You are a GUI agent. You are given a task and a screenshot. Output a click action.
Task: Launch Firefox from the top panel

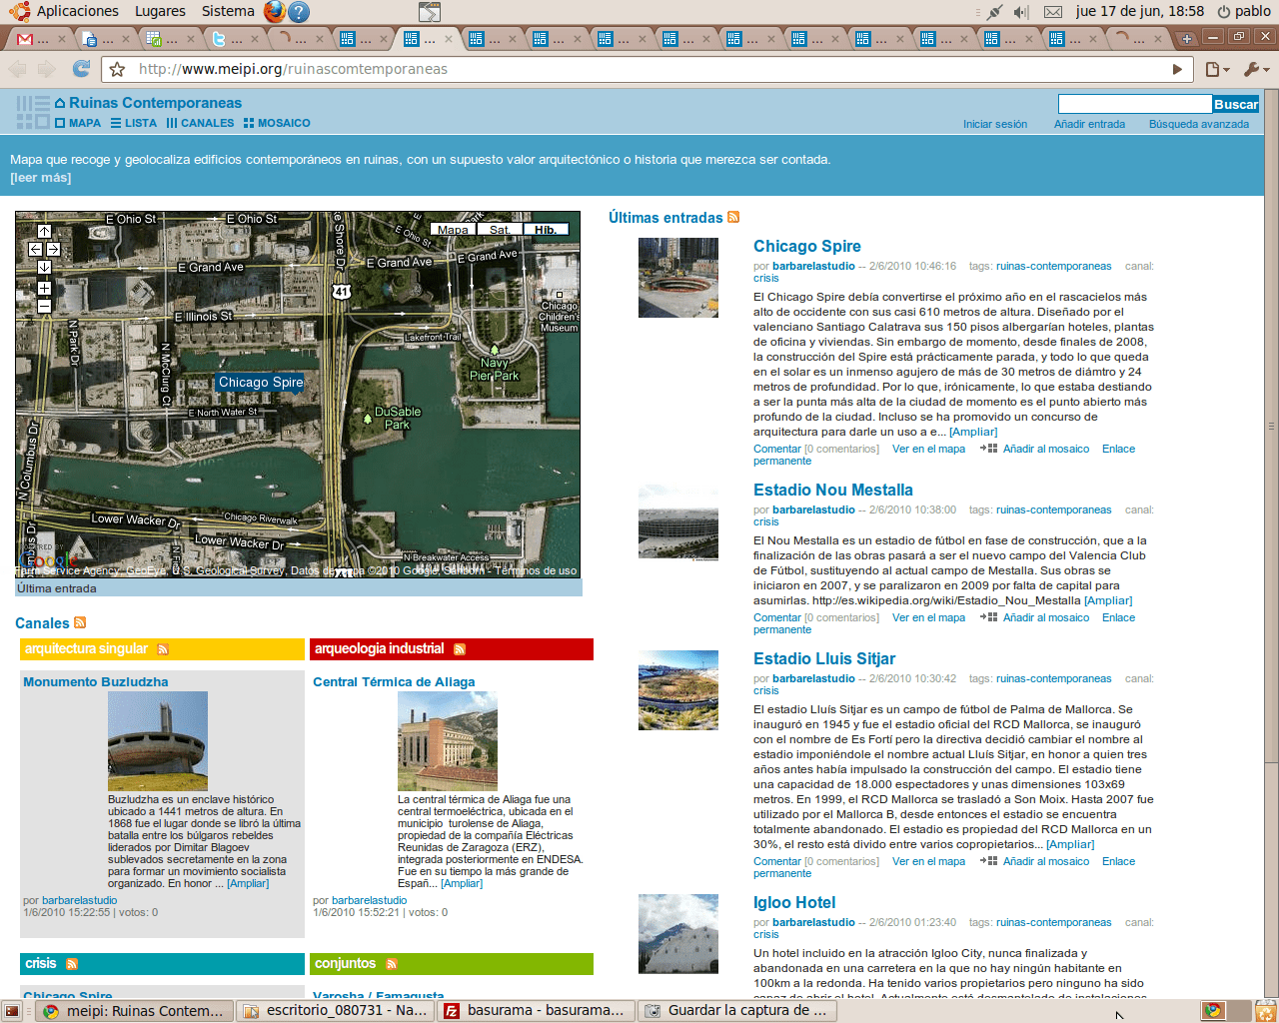tap(274, 11)
